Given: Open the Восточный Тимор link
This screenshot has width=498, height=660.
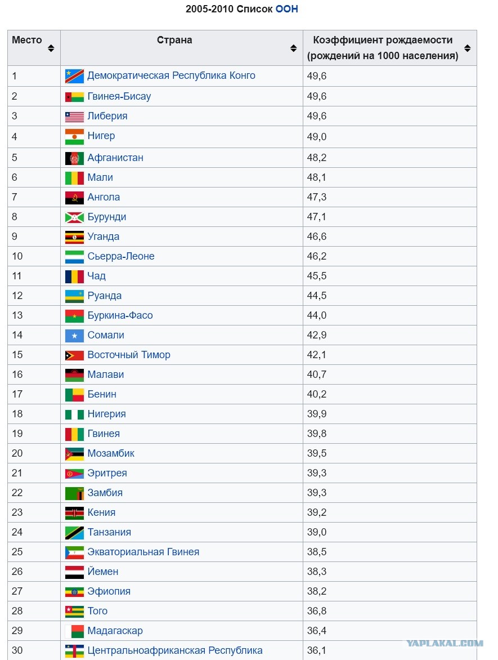Looking at the screenshot, I should click(x=129, y=355).
